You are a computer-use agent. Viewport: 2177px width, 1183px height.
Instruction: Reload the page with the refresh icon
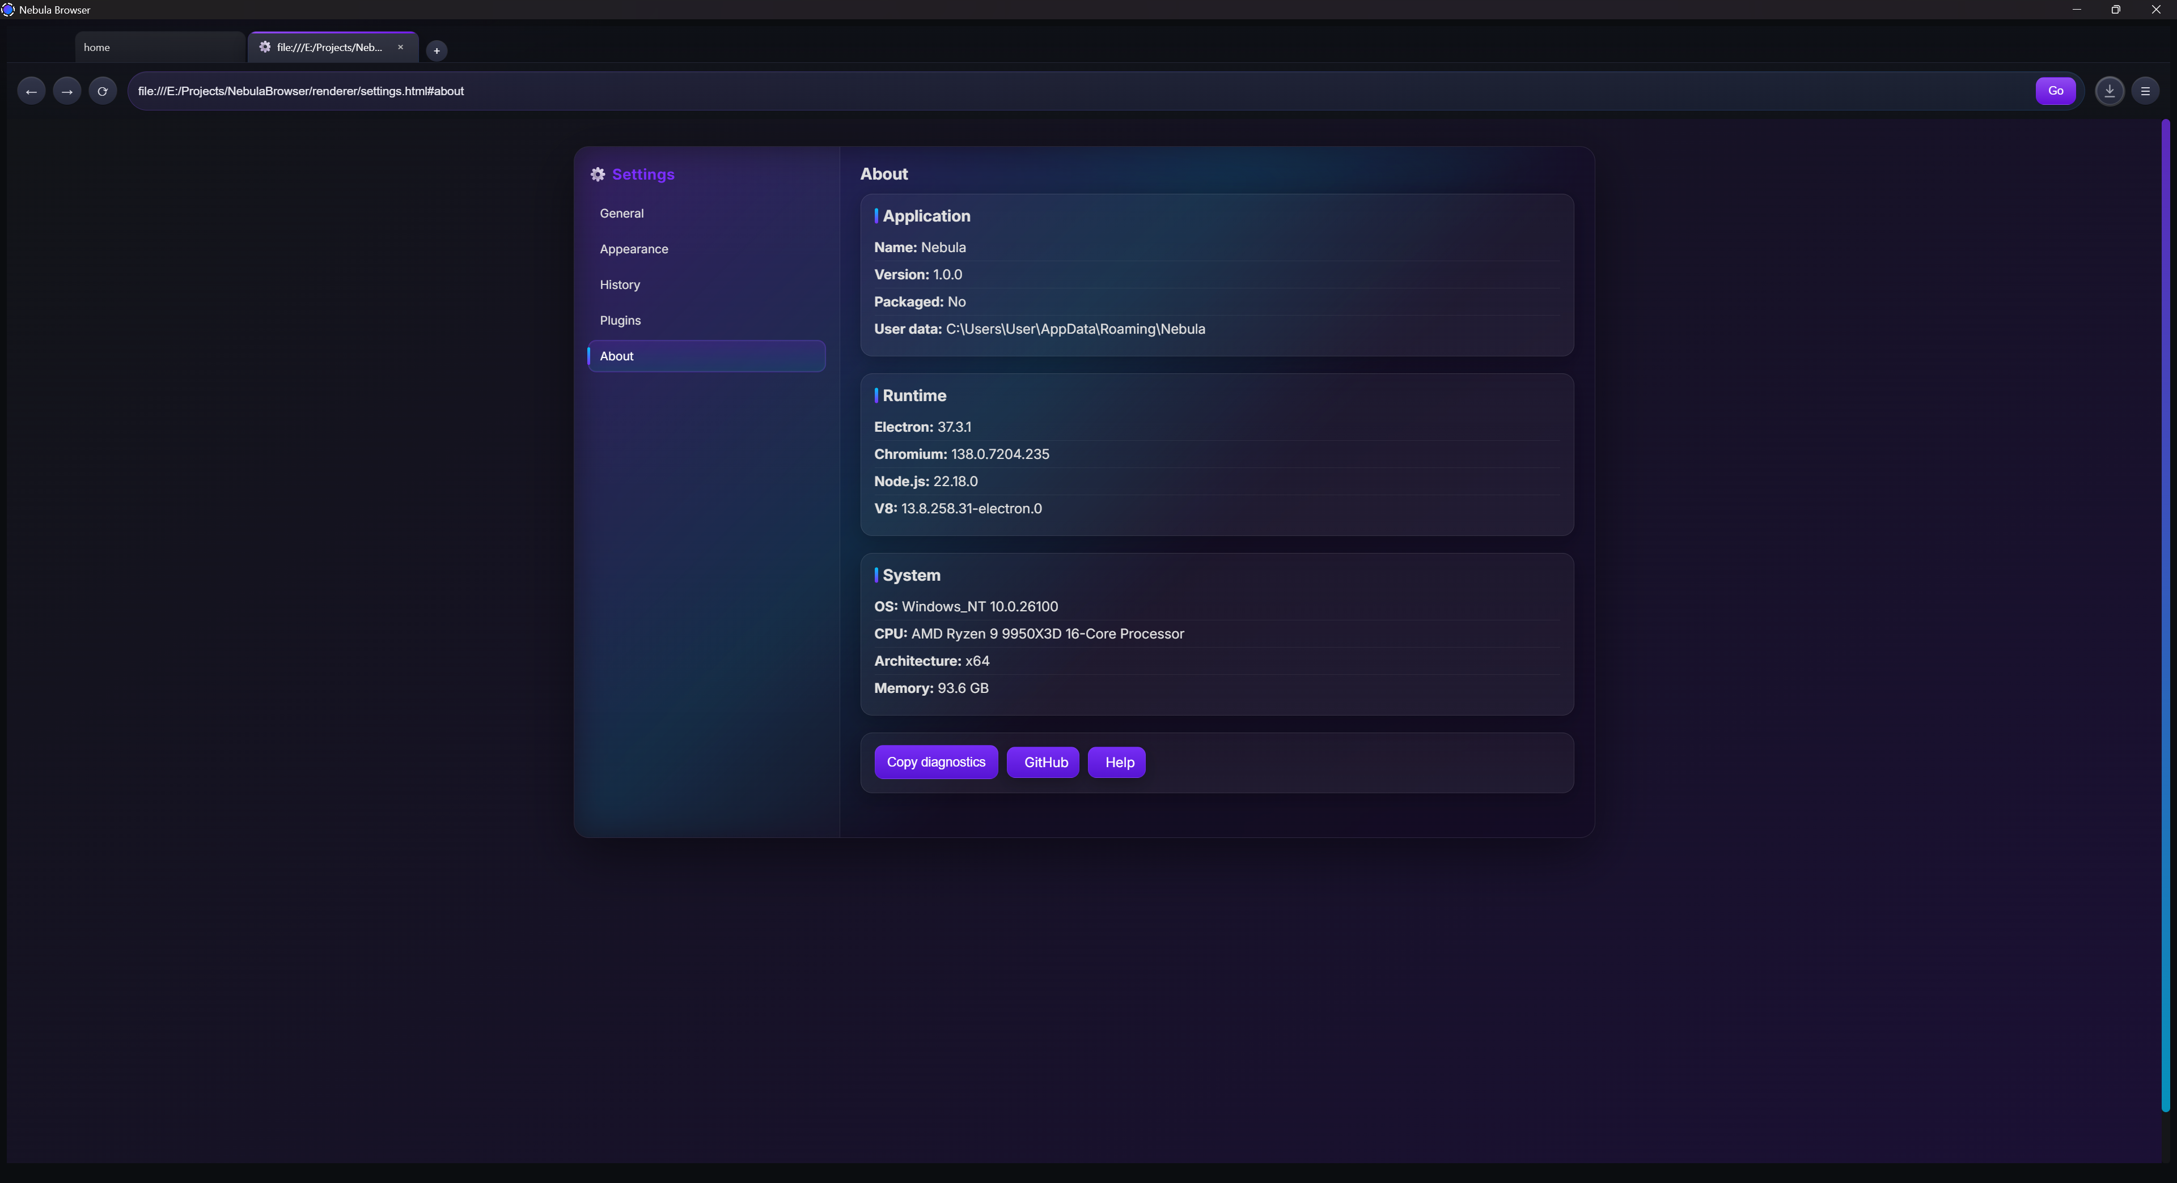[102, 91]
